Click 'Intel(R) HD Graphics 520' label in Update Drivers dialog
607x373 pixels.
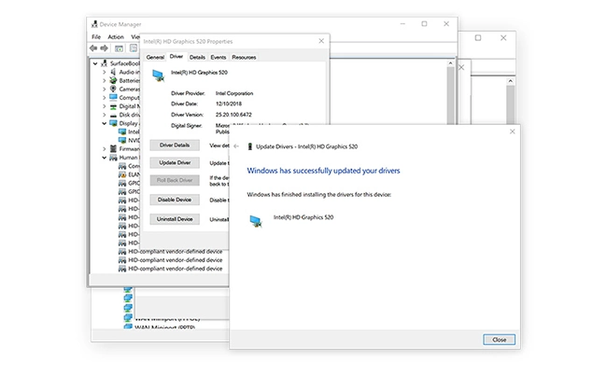[x=303, y=217]
